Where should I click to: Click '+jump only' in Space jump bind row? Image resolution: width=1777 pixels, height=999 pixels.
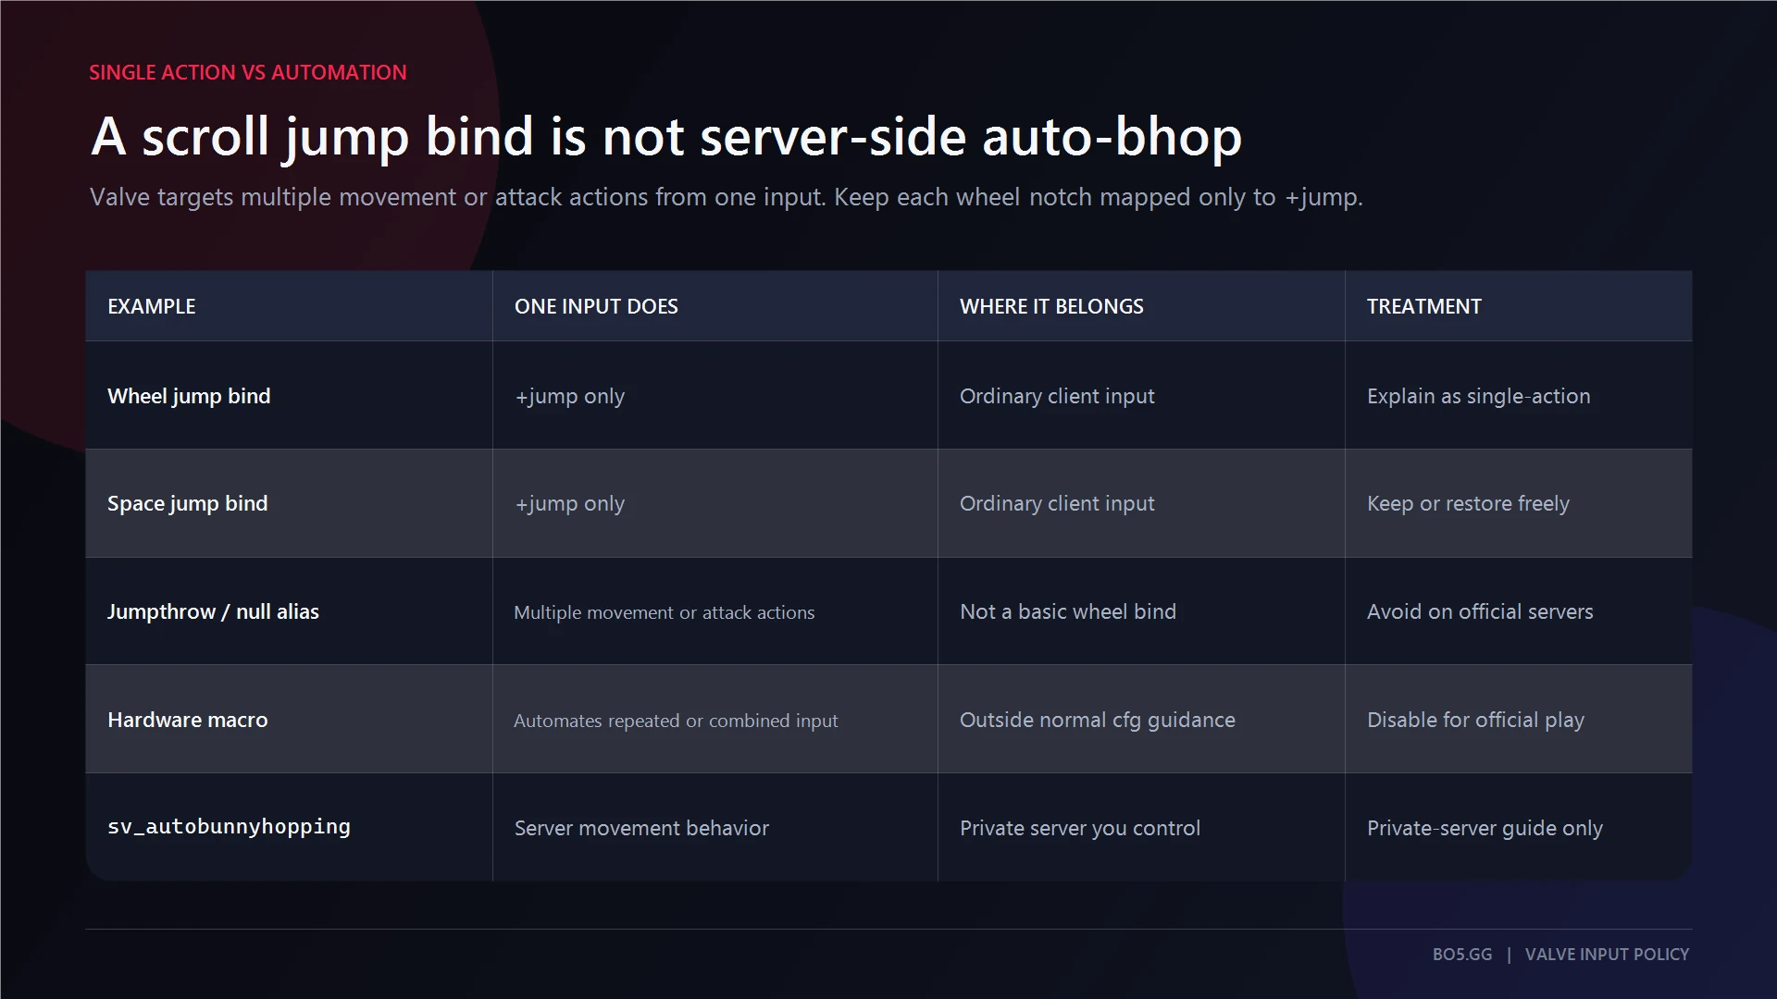coord(569,503)
